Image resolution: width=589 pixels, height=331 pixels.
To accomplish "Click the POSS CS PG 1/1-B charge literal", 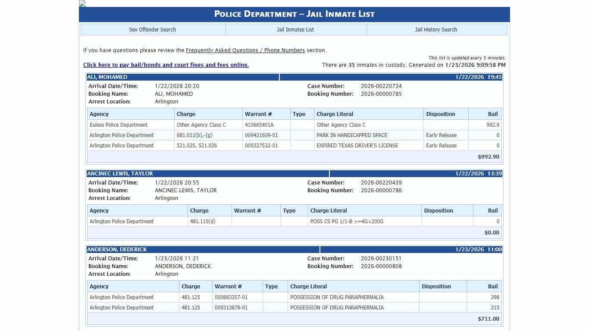I will tap(347, 222).
